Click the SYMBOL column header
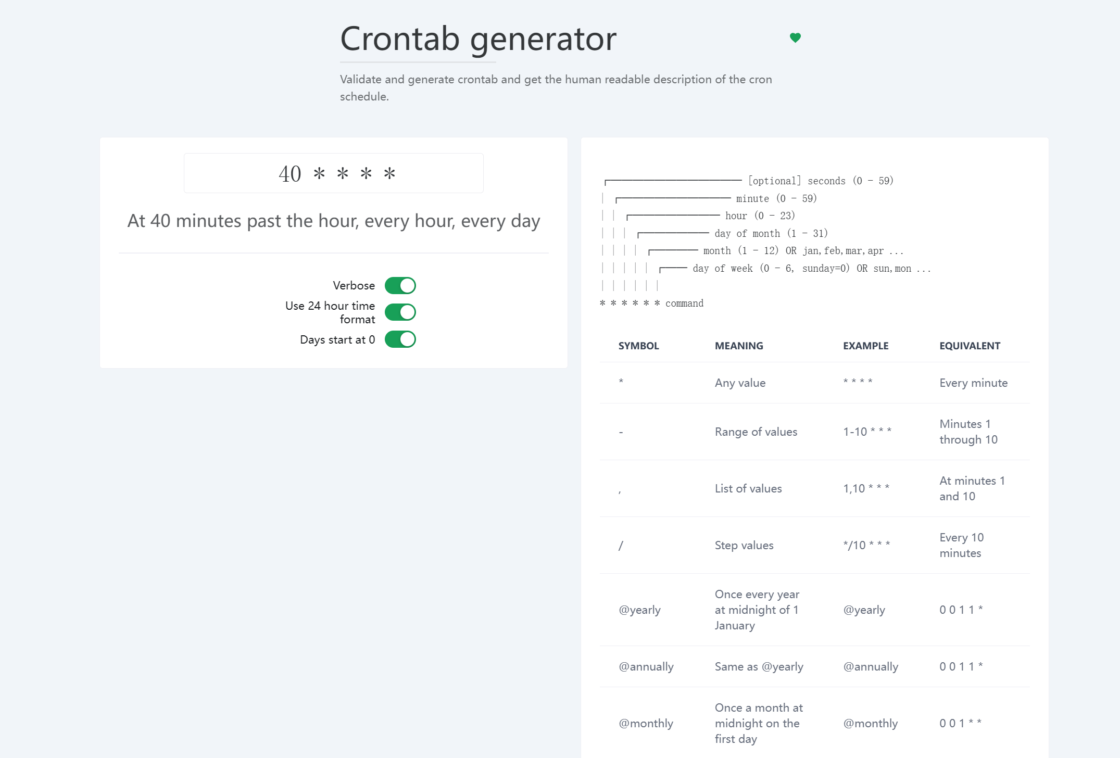 (x=638, y=346)
